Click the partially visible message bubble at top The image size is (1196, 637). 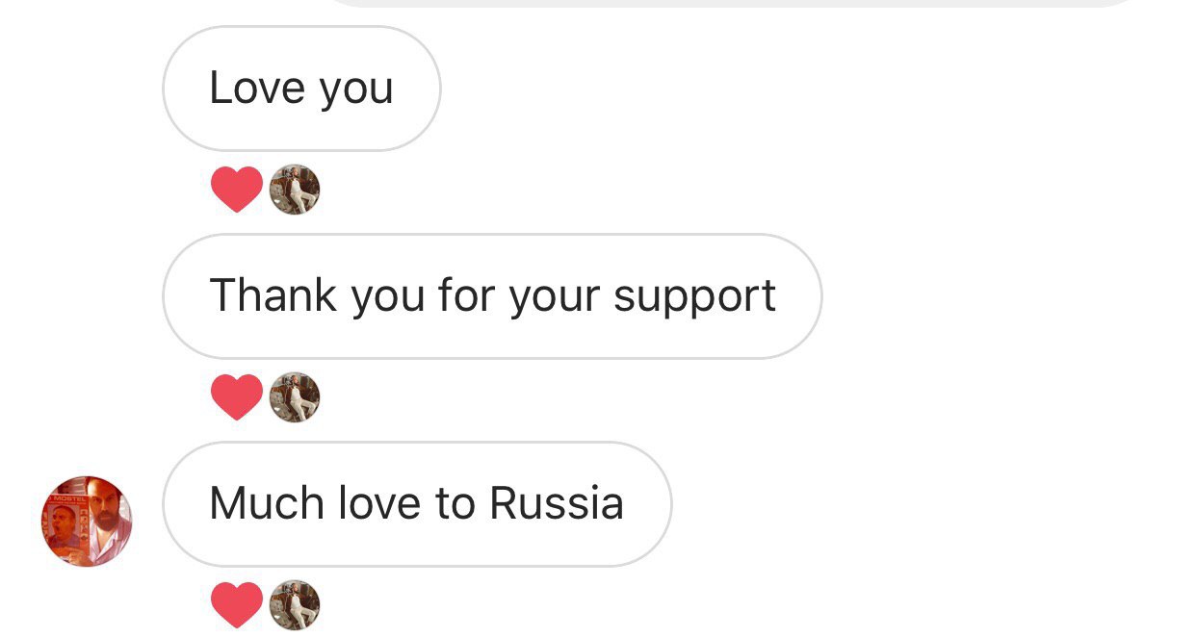click(x=732, y=4)
